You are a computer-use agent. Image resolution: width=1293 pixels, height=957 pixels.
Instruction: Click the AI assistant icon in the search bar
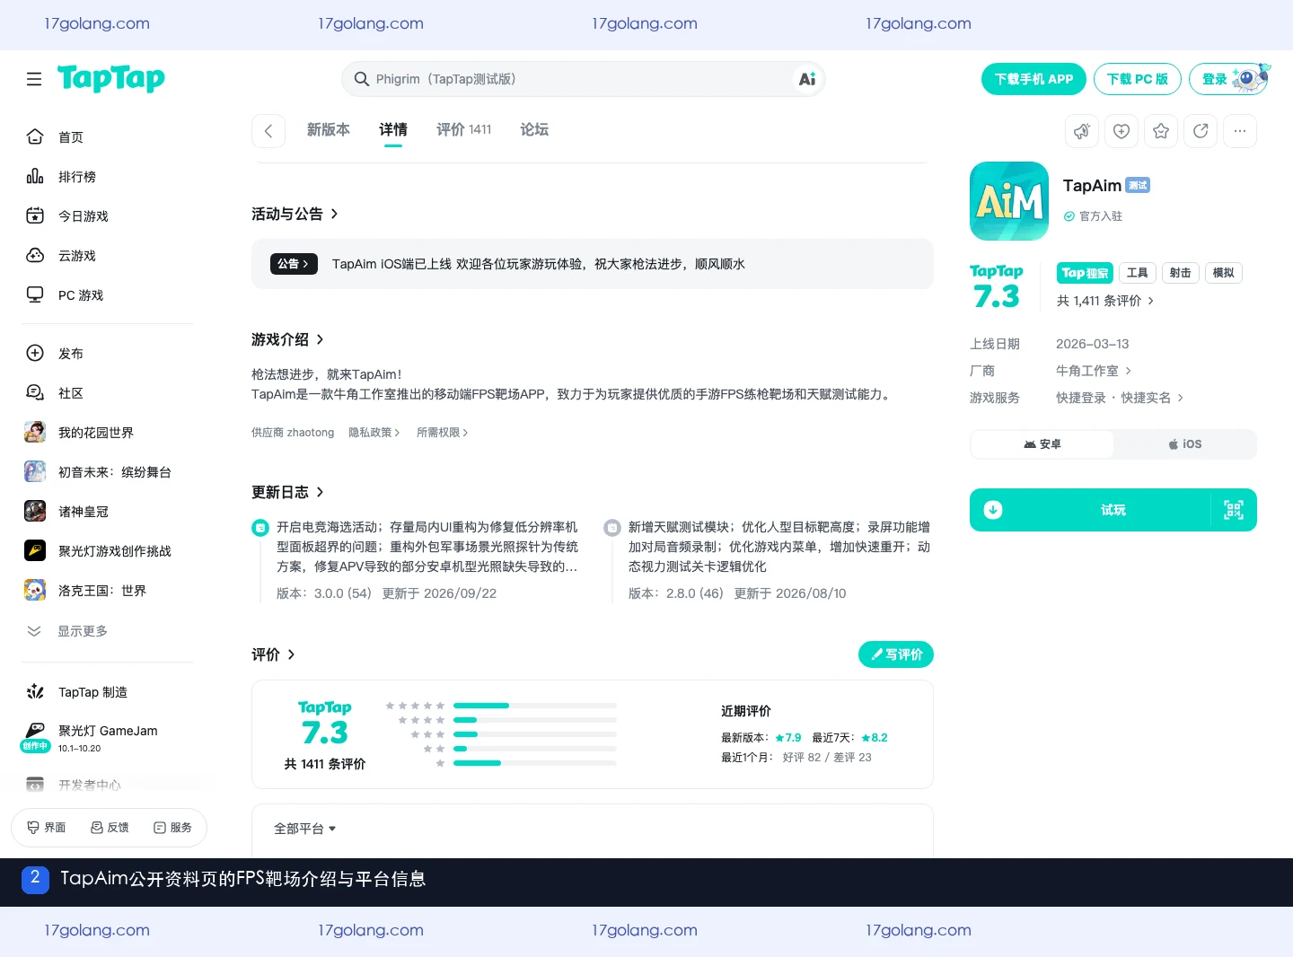[807, 79]
